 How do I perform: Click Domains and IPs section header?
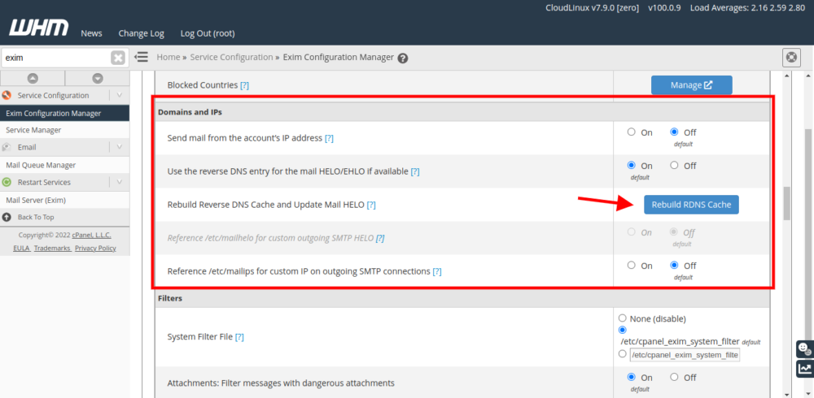point(190,112)
